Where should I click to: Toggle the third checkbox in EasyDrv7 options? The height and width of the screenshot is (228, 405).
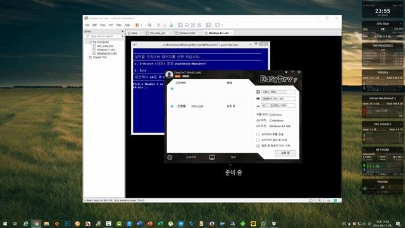[x=258, y=146]
